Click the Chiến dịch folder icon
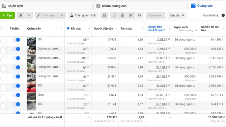The image size is (226, 127). coord(4,6)
